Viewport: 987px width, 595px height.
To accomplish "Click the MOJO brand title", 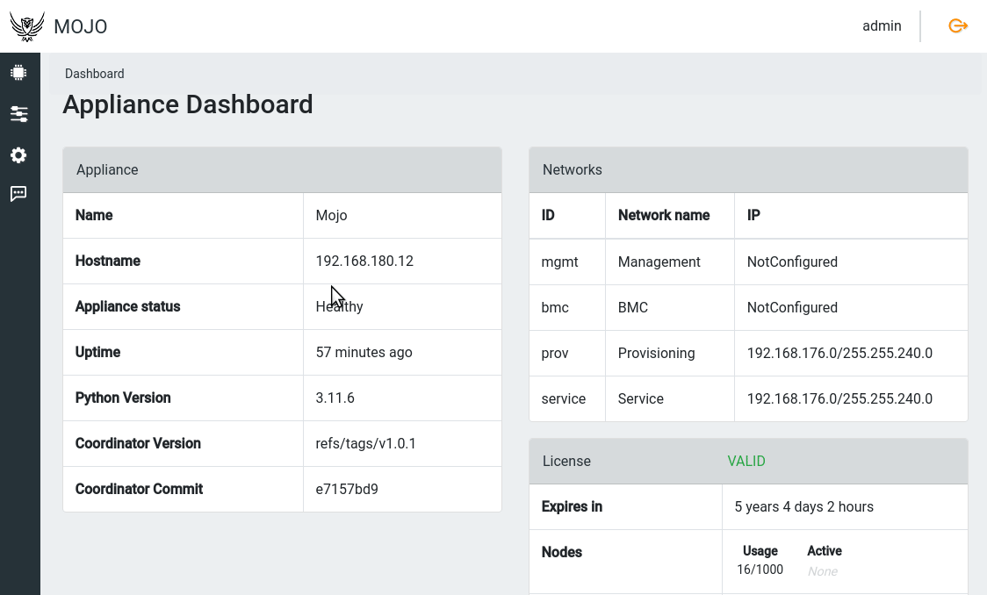I will (x=81, y=27).
